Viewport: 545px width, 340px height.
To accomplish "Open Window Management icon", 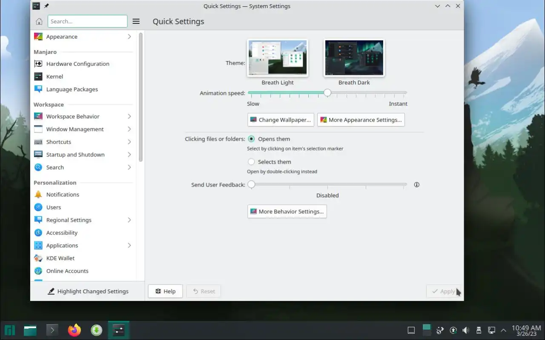I will (x=38, y=129).
